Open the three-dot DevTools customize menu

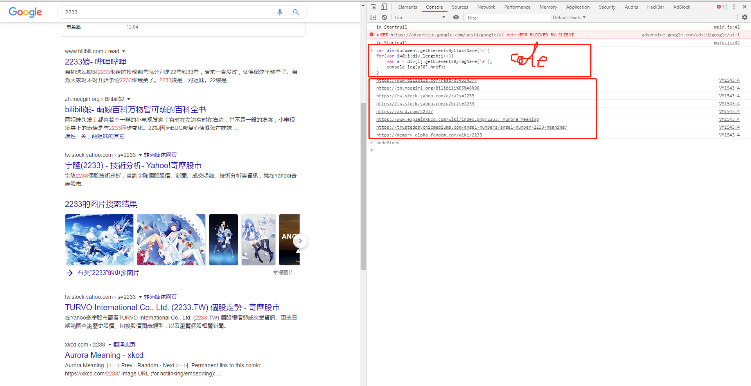tap(734, 7)
